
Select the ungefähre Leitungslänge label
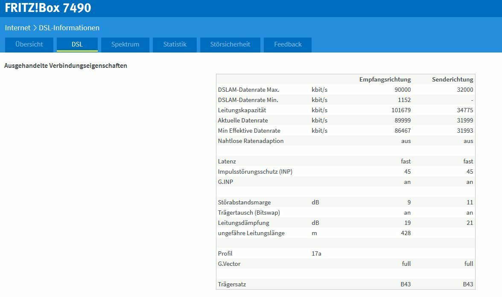251,233
